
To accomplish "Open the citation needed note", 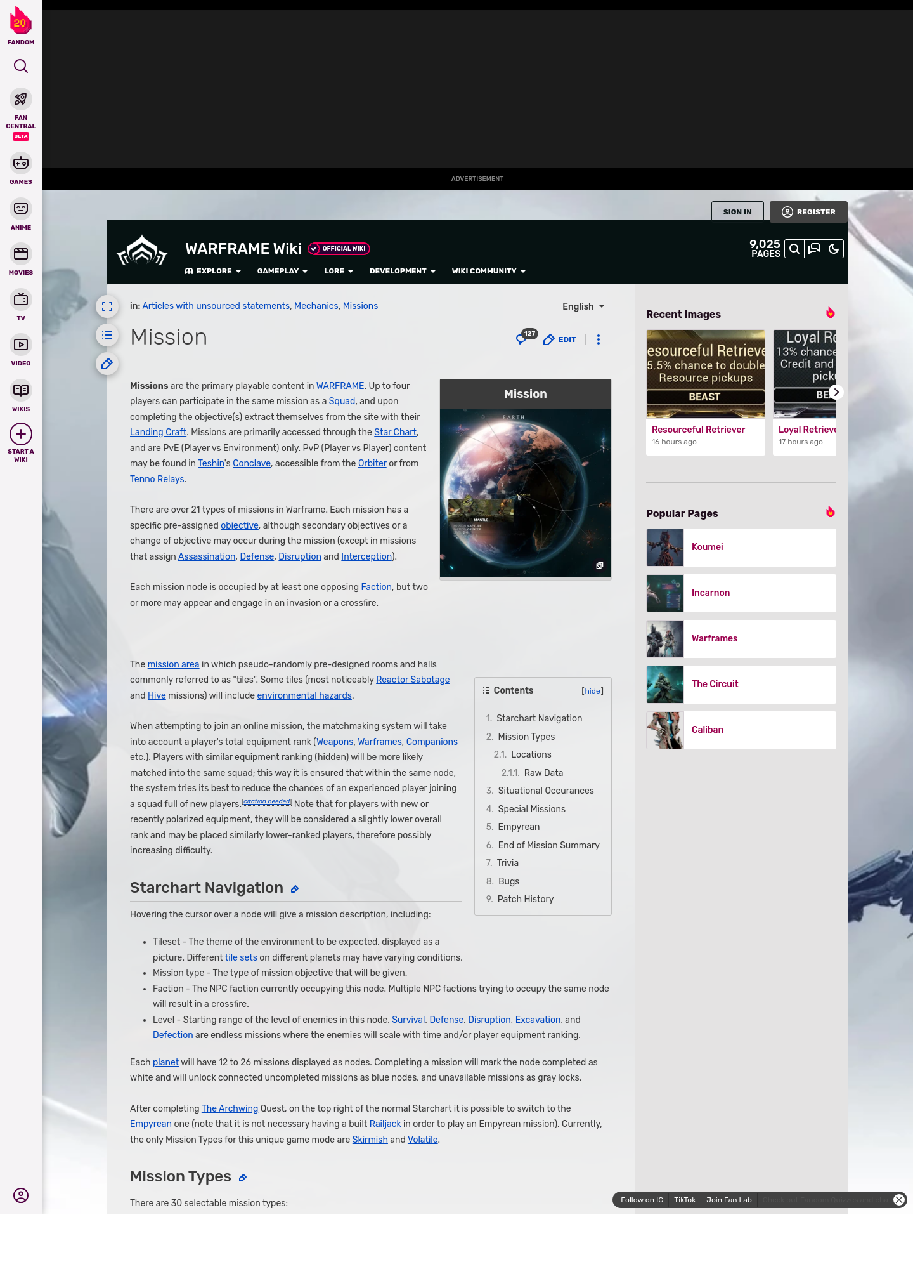I will pos(266,801).
